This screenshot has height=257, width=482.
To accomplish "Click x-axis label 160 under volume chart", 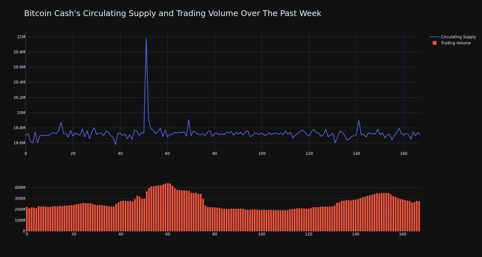I will [x=403, y=234].
